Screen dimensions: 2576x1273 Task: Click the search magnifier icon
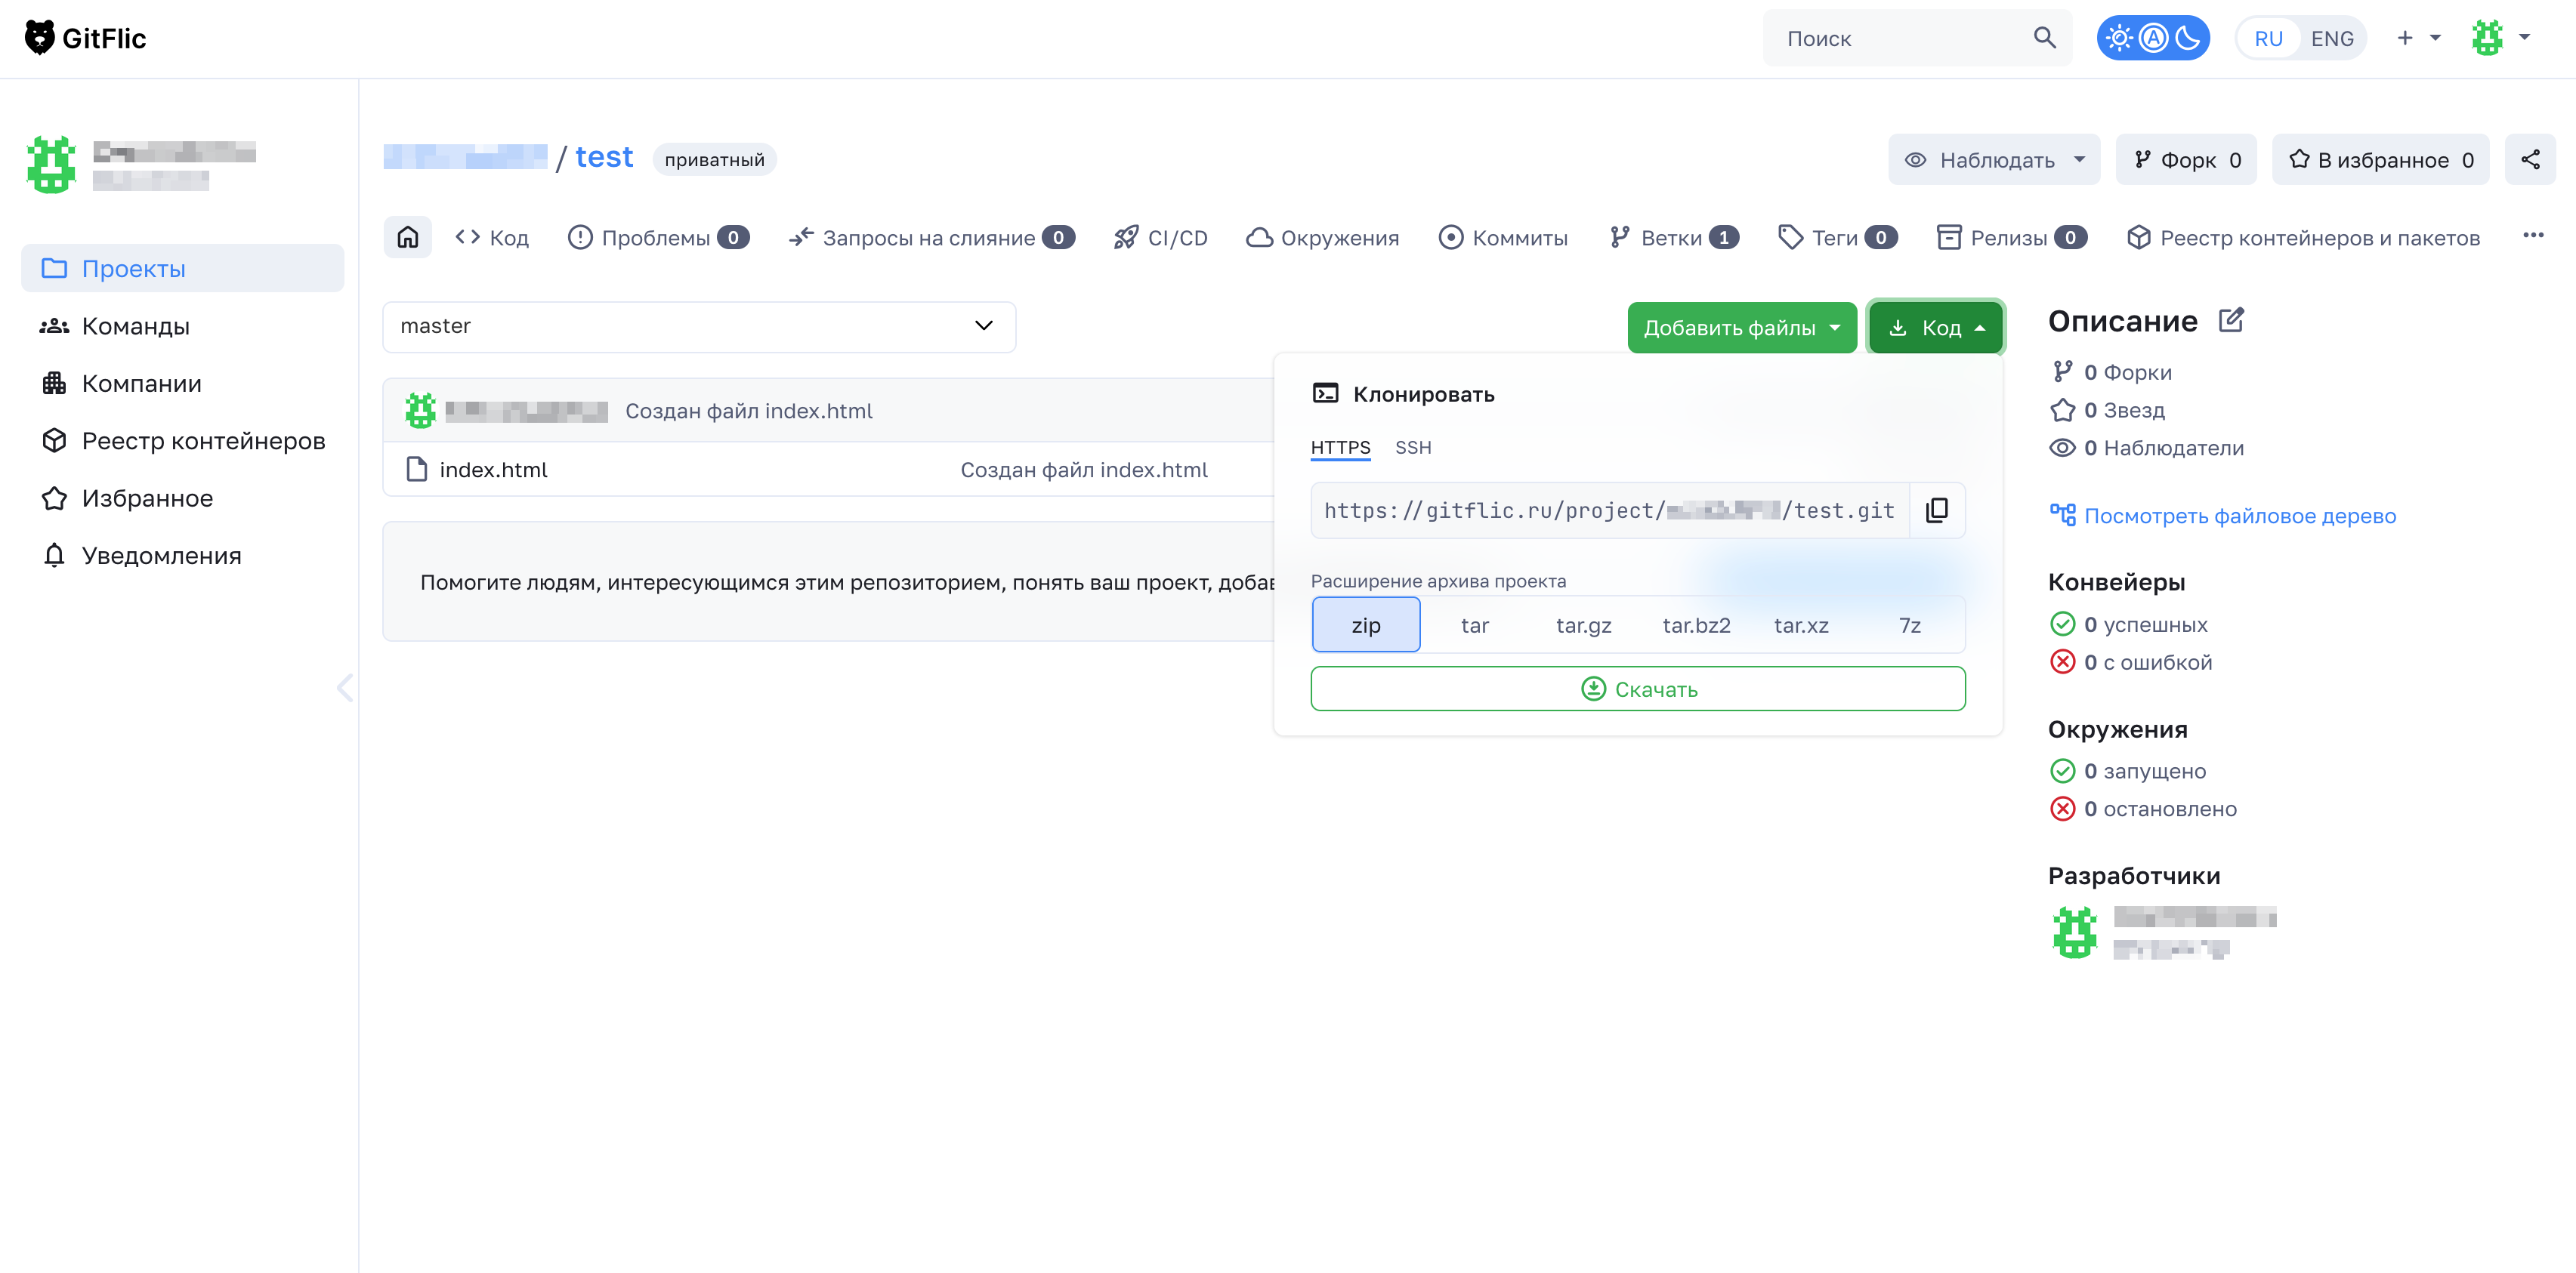pyautogui.click(x=2044, y=38)
